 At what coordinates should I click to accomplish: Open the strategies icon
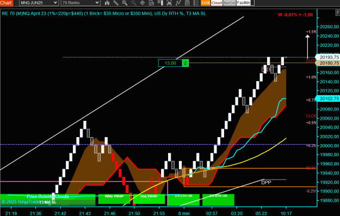pyautogui.click(x=178, y=3)
